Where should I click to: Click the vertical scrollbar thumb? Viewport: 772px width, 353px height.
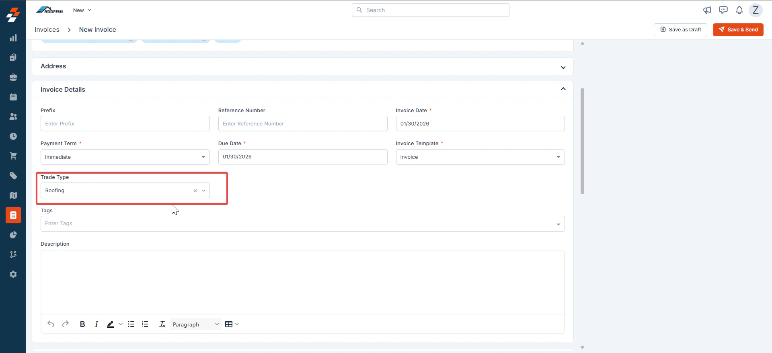[582, 141]
